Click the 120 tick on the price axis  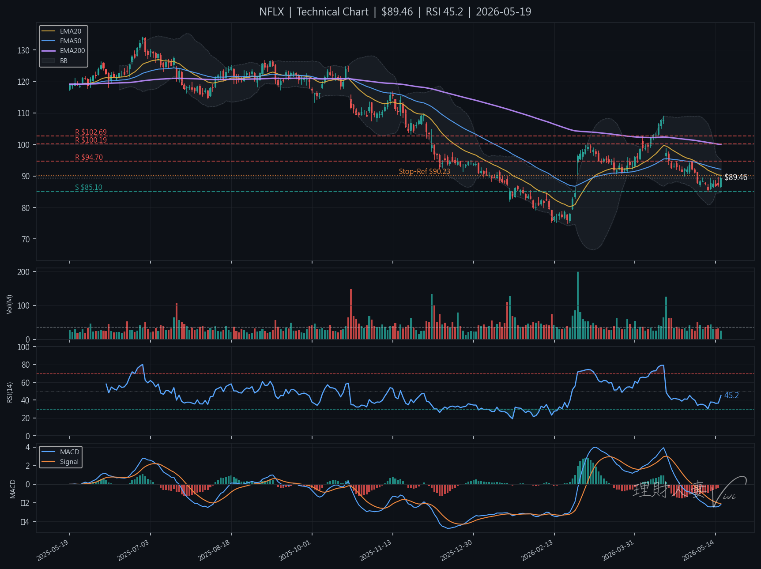(x=23, y=82)
